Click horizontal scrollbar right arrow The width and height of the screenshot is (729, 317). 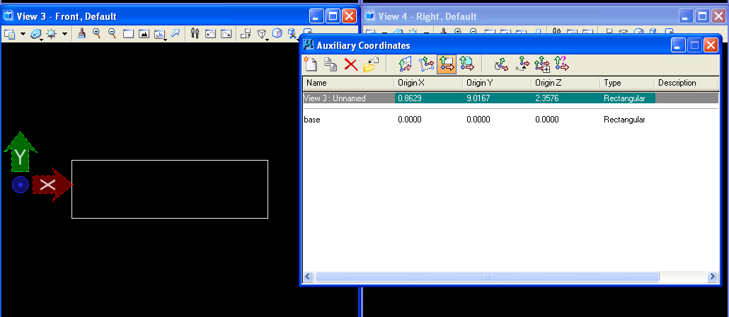pyautogui.click(x=713, y=277)
